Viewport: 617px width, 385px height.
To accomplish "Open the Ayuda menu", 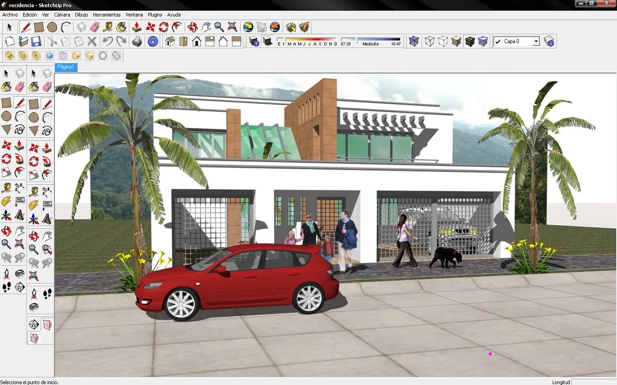I will coord(174,15).
